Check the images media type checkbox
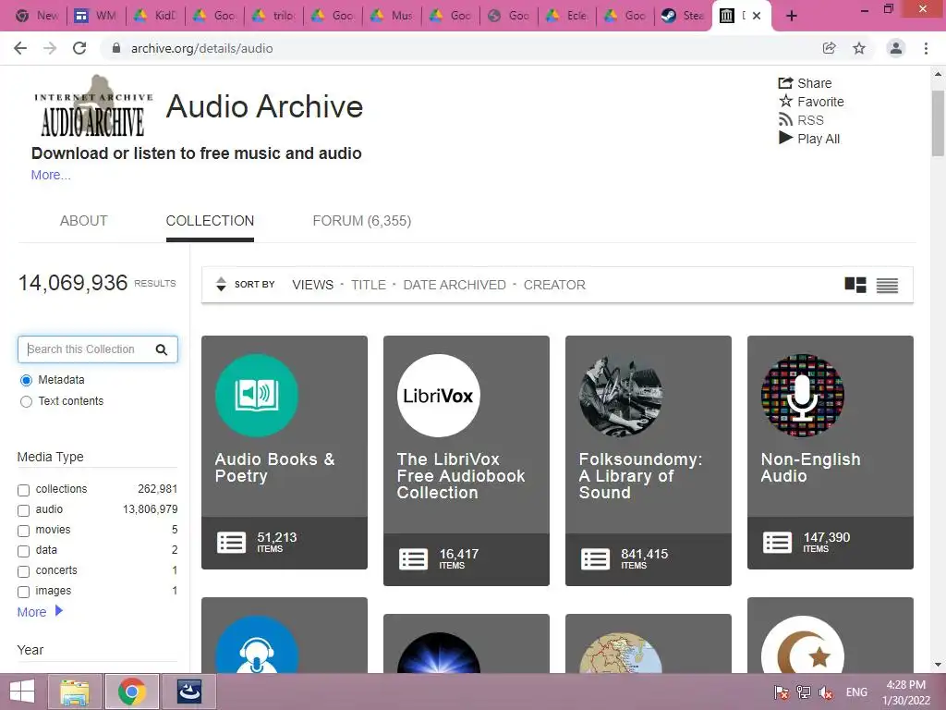Viewport: 946px width, 710px height. [23, 592]
